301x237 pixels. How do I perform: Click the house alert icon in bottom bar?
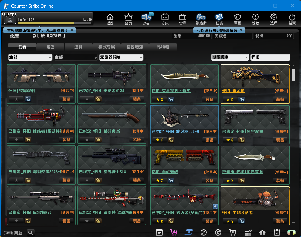262,233
